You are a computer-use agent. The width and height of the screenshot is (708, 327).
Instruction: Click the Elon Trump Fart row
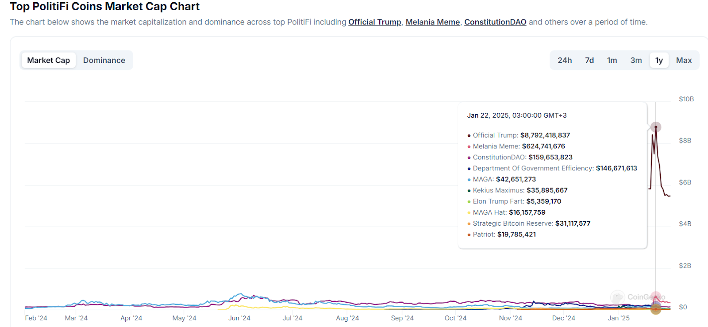point(514,201)
